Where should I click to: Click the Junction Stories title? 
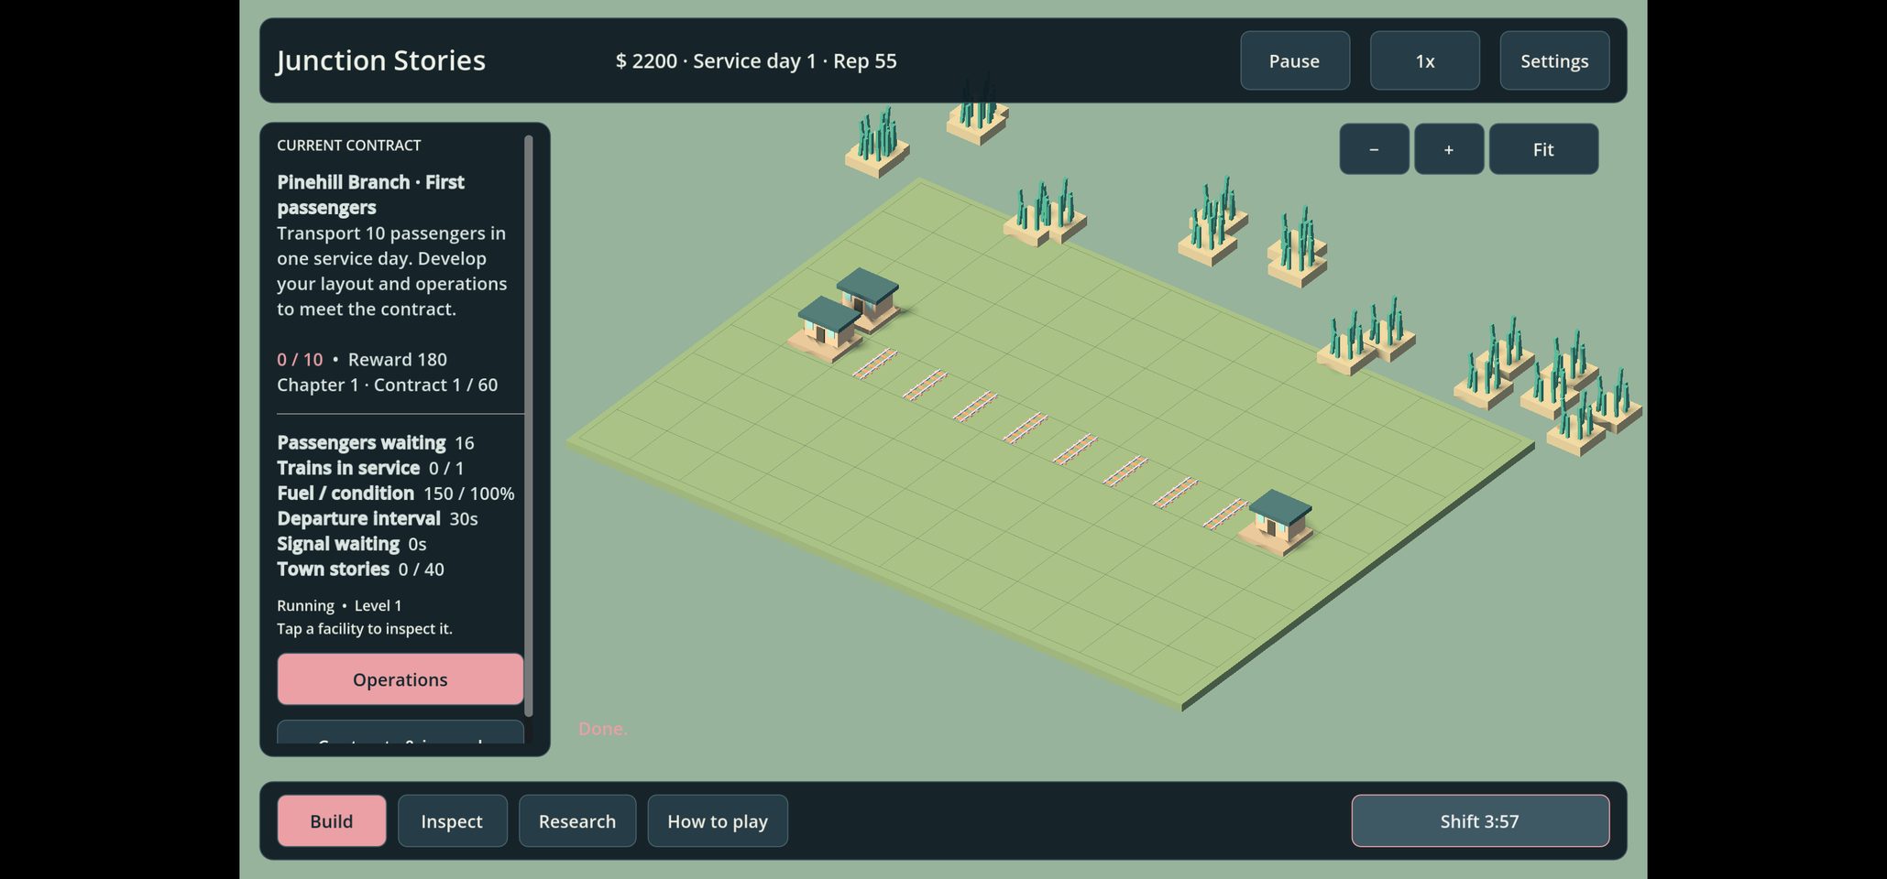pos(381,60)
